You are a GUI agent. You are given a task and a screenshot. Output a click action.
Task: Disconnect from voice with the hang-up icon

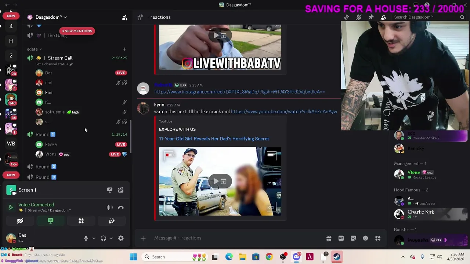point(121,208)
